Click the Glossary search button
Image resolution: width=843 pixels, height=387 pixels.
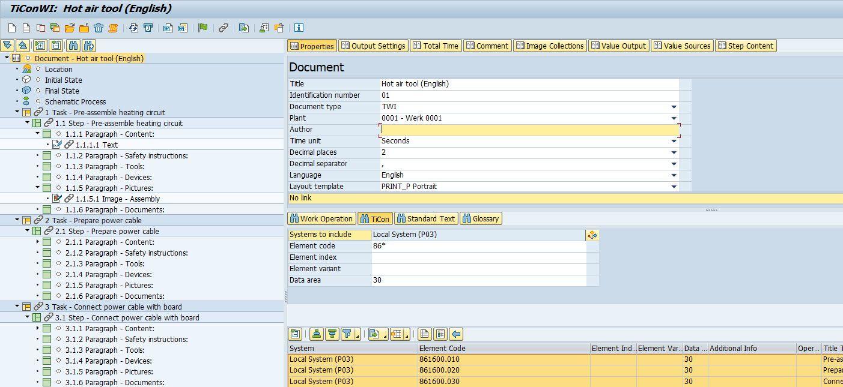(480, 218)
